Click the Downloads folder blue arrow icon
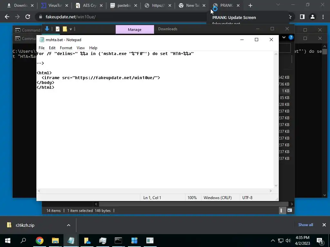Image resolution: width=330 pixels, height=247 pixels. point(47,29)
